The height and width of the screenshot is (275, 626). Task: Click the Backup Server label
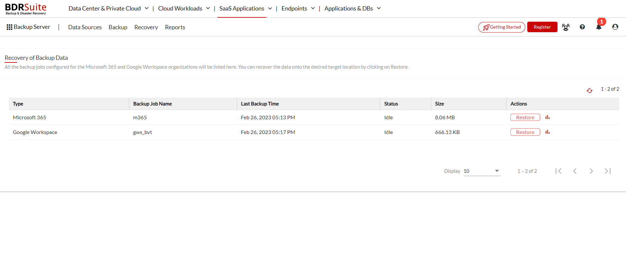(x=32, y=27)
